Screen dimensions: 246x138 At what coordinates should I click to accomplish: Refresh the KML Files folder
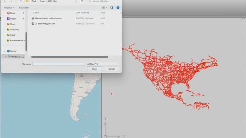(x=82, y=1)
